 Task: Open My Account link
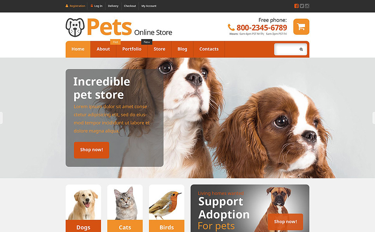(149, 6)
